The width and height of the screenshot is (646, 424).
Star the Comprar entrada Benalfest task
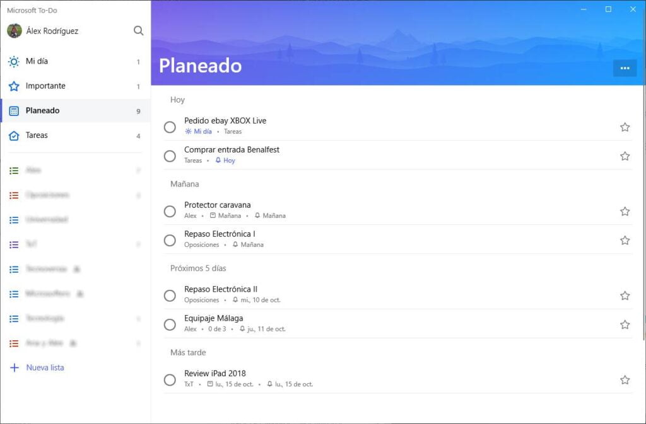625,156
